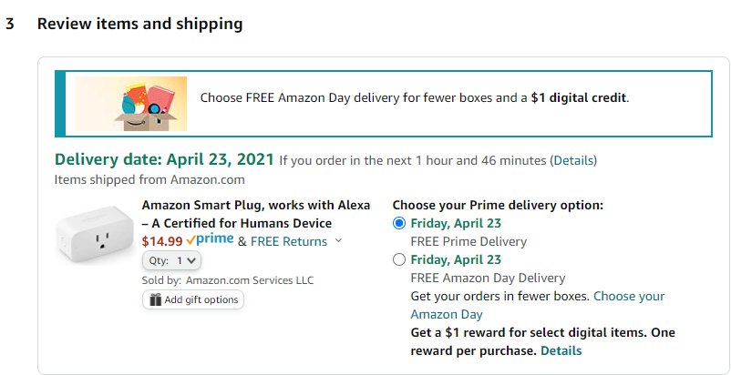This screenshot has width=731, height=375.
Task: Expand the chevron next to FREE Returns
Action: click(339, 241)
